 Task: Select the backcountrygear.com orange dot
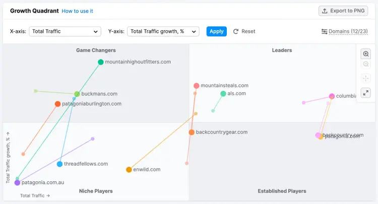192,132
